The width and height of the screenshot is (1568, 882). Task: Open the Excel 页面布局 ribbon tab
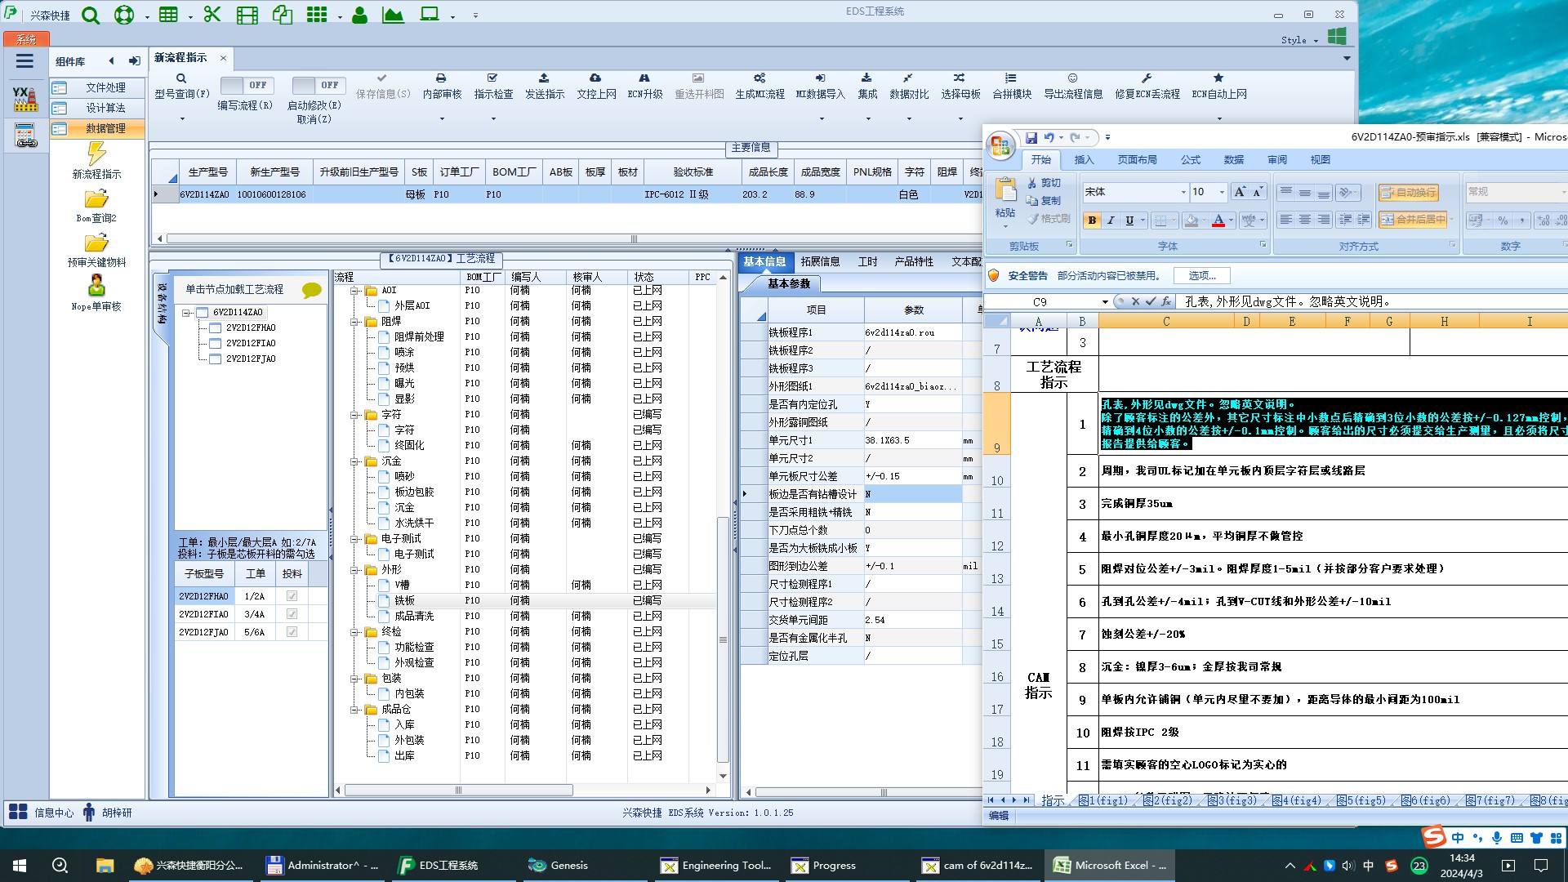click(x=1137, y=160)
